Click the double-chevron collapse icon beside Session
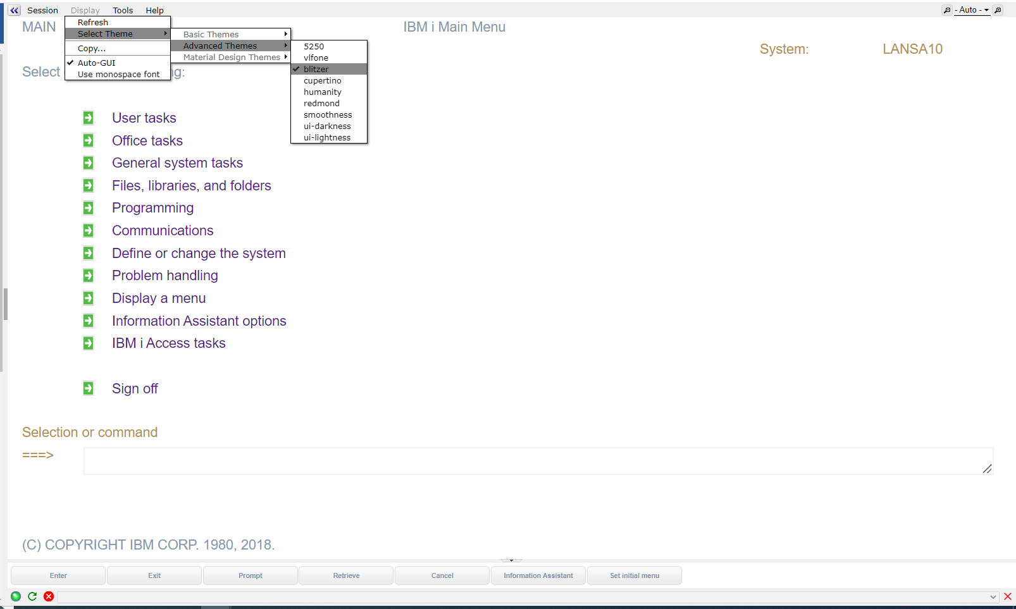This screenshot has height=609, width=1016. 14,10
